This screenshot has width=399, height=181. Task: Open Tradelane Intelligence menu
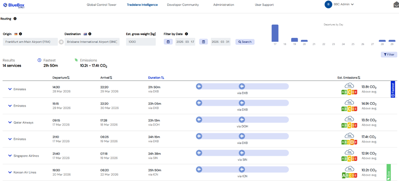[142, 5]
